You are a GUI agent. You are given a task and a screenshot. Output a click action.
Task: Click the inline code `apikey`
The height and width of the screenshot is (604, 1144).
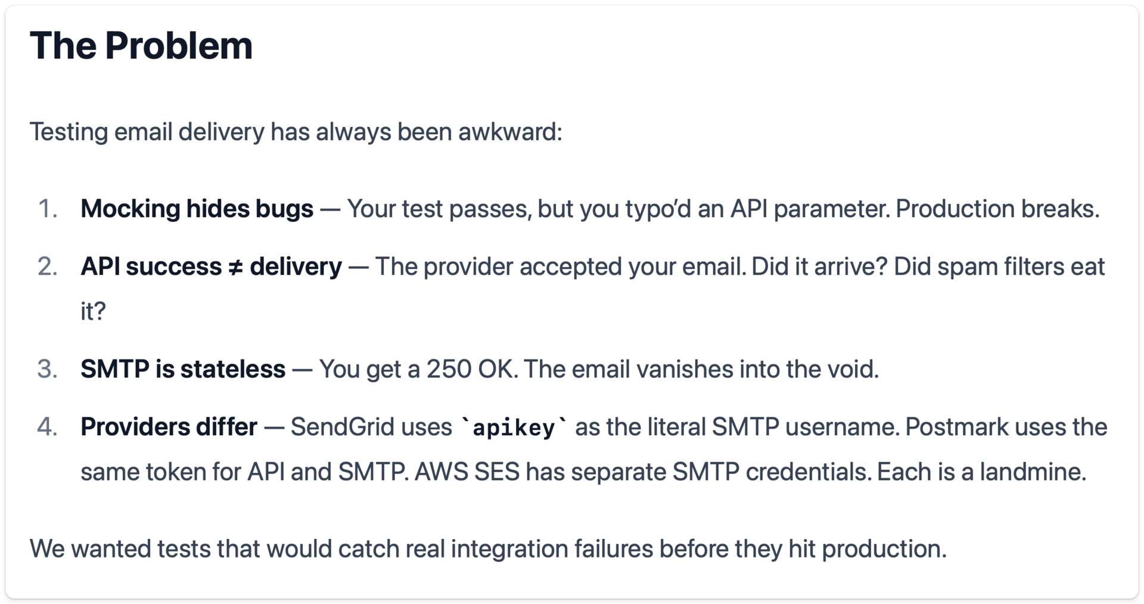[x=514, y=428]
